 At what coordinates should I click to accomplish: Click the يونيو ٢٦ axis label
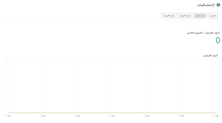77,116
